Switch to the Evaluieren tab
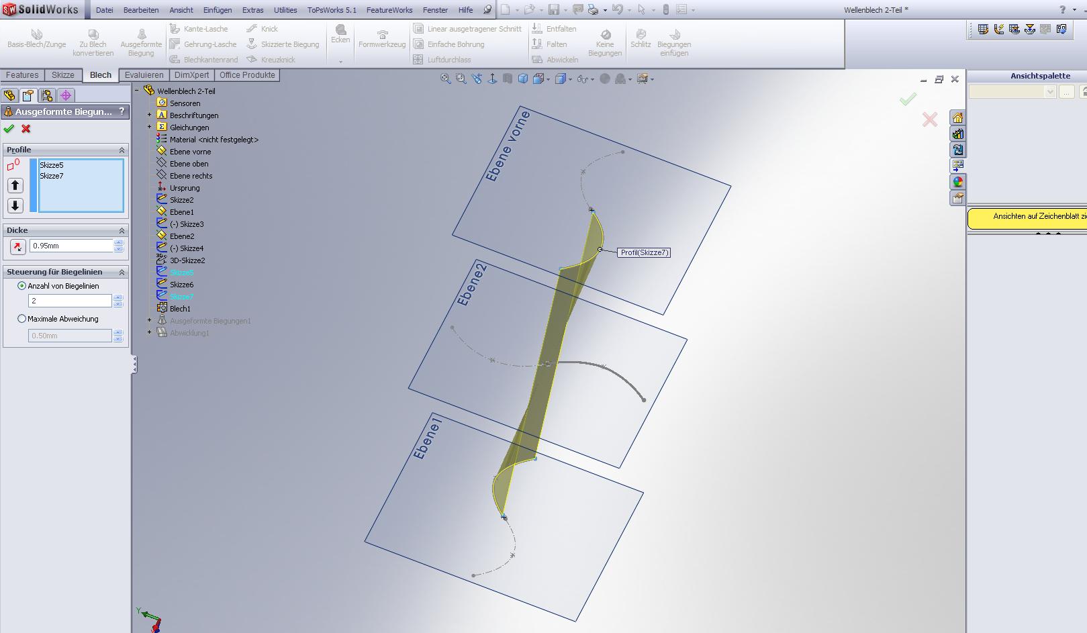 click(144, 75)
